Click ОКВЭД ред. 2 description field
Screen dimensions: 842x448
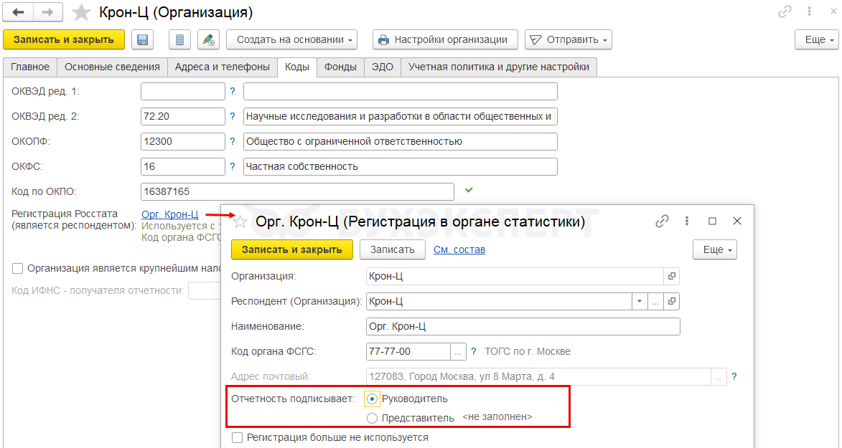coord(400,116)
